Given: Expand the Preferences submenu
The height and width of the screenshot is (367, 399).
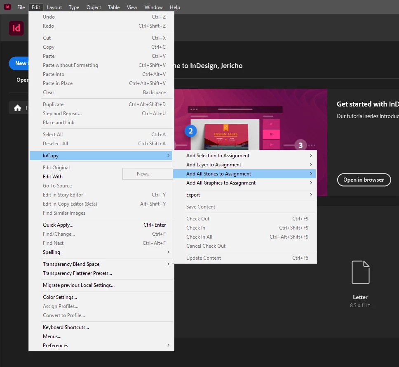Looking at the screenshot, I should click(101, 346).
